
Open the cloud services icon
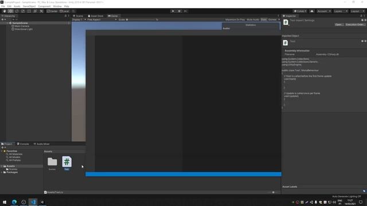click(312, 11)
